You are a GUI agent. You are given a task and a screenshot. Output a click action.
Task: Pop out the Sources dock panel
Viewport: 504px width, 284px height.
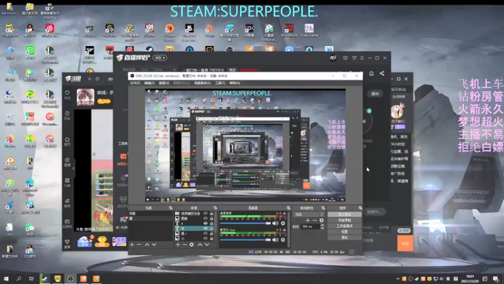click(215, 208)
